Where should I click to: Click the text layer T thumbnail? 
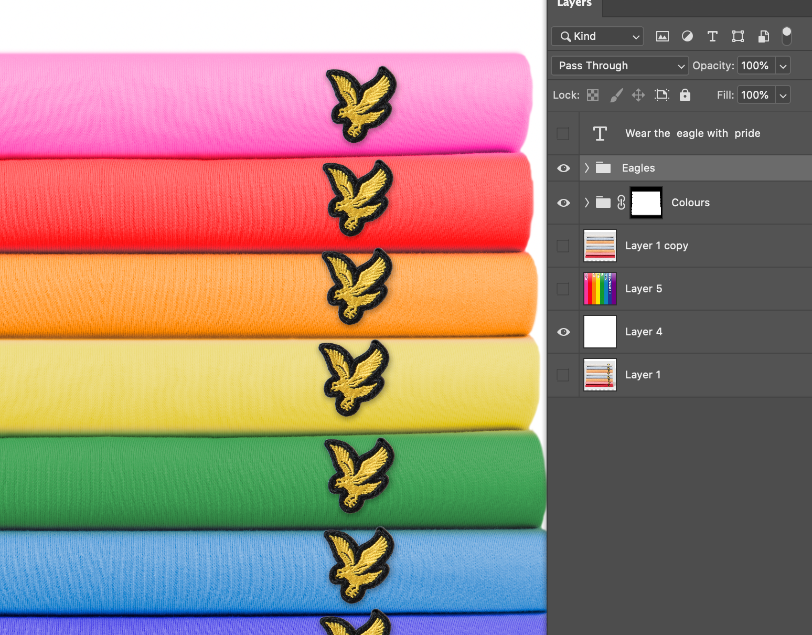[x=600, y=133]
